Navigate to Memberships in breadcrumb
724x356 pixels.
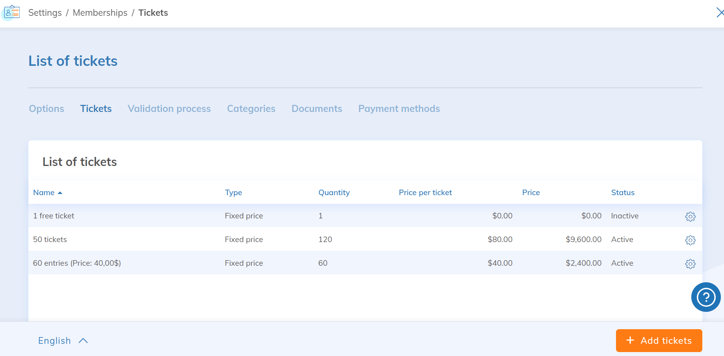pos(100,13)
